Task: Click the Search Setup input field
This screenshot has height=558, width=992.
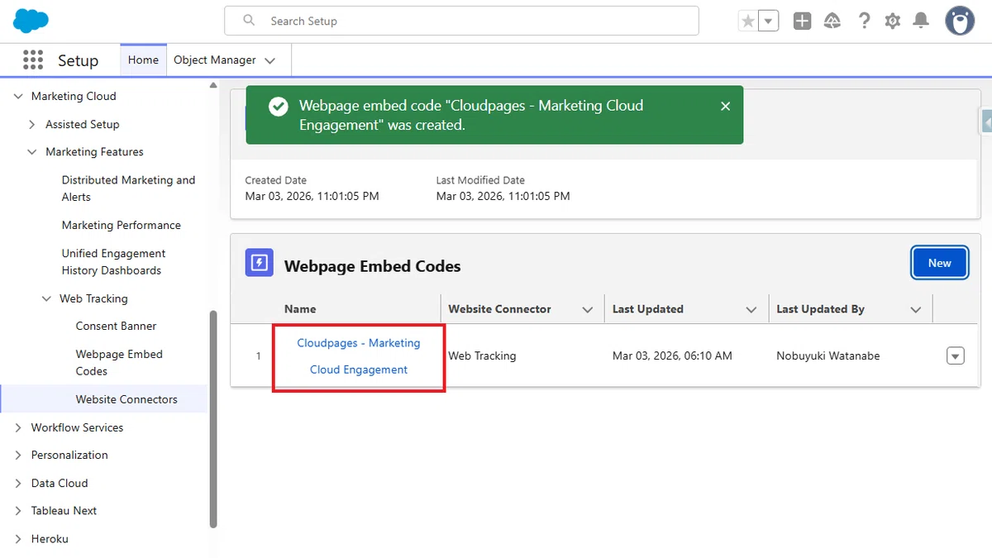Action: [461, 21]
